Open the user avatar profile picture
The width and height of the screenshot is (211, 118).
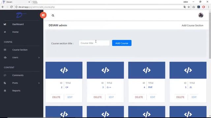(201, 15)
